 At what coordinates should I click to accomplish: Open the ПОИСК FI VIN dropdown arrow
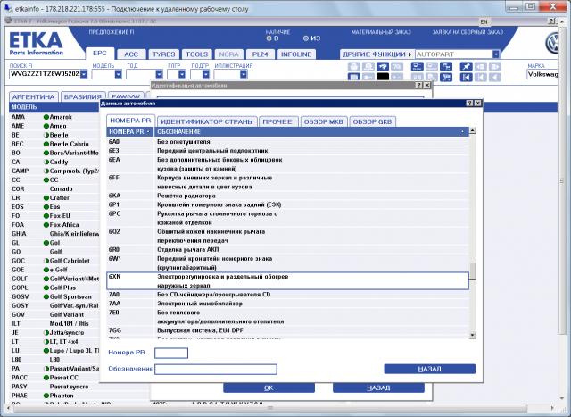(84, 74)
